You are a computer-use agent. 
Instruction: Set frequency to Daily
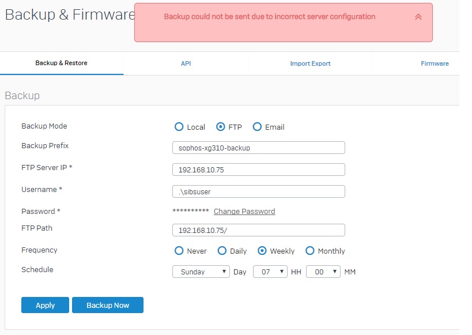[x=222, y=251]
